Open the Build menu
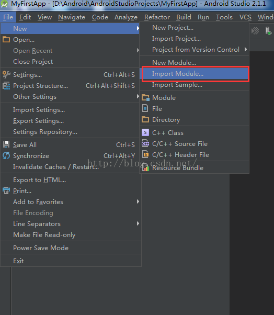274x315 pixels. [184, 17]
